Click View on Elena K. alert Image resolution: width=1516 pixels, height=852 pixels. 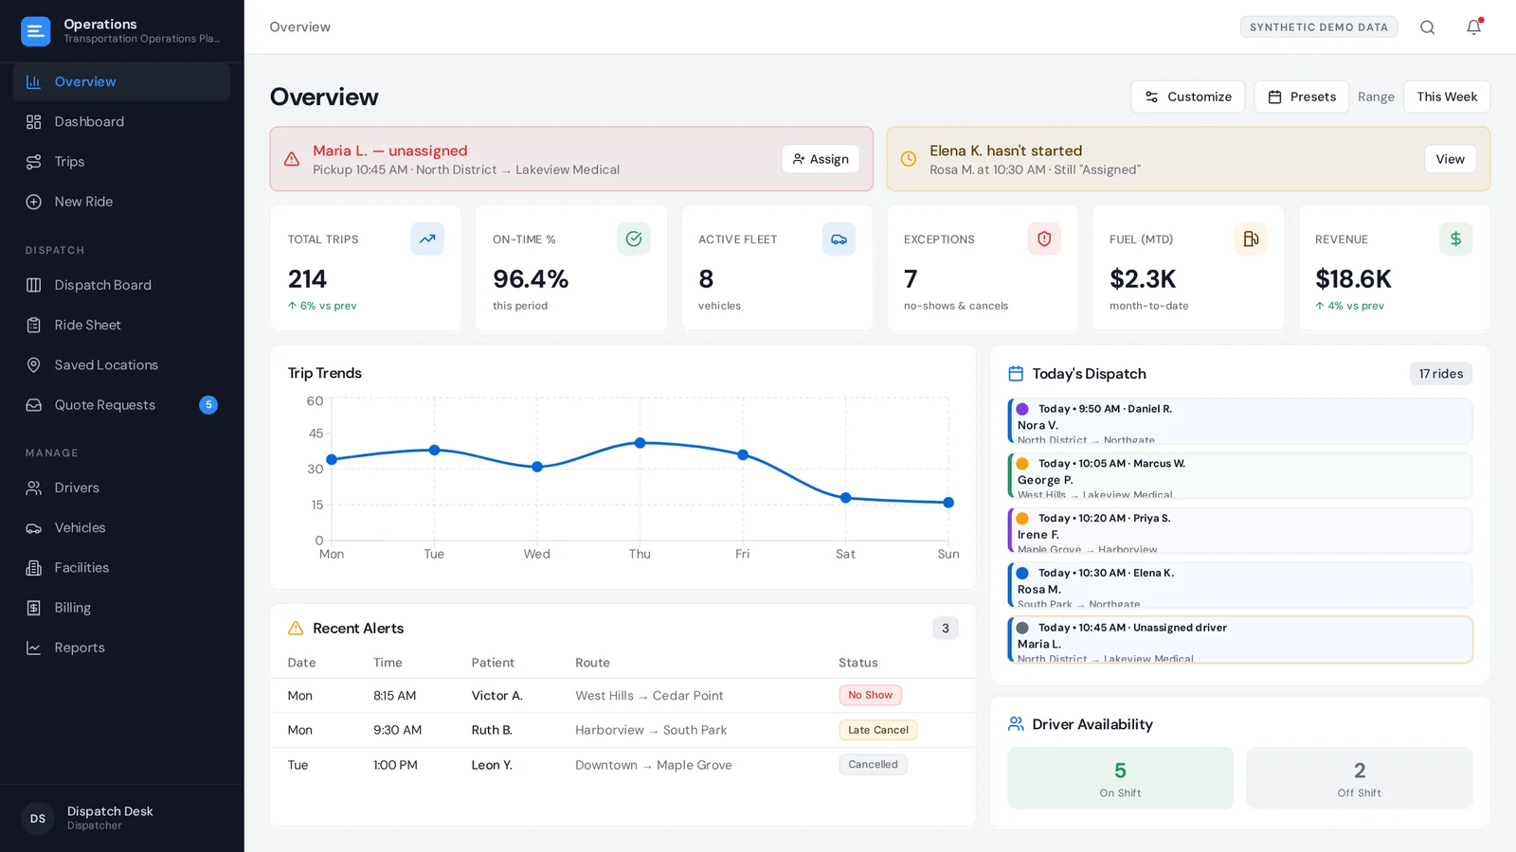tap(1450, 159)
